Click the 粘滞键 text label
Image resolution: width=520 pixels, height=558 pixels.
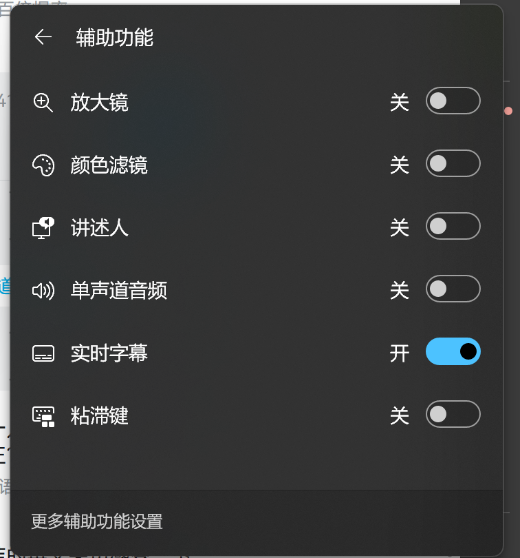point(99,416)
